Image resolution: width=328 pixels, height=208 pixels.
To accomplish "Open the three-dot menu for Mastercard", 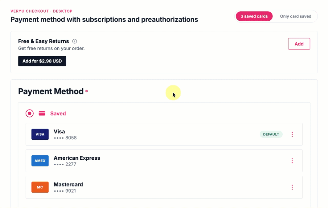I will tap(292, 187).
